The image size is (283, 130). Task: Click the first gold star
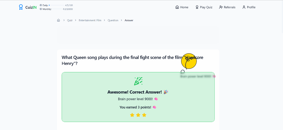(x=132, y=115)
